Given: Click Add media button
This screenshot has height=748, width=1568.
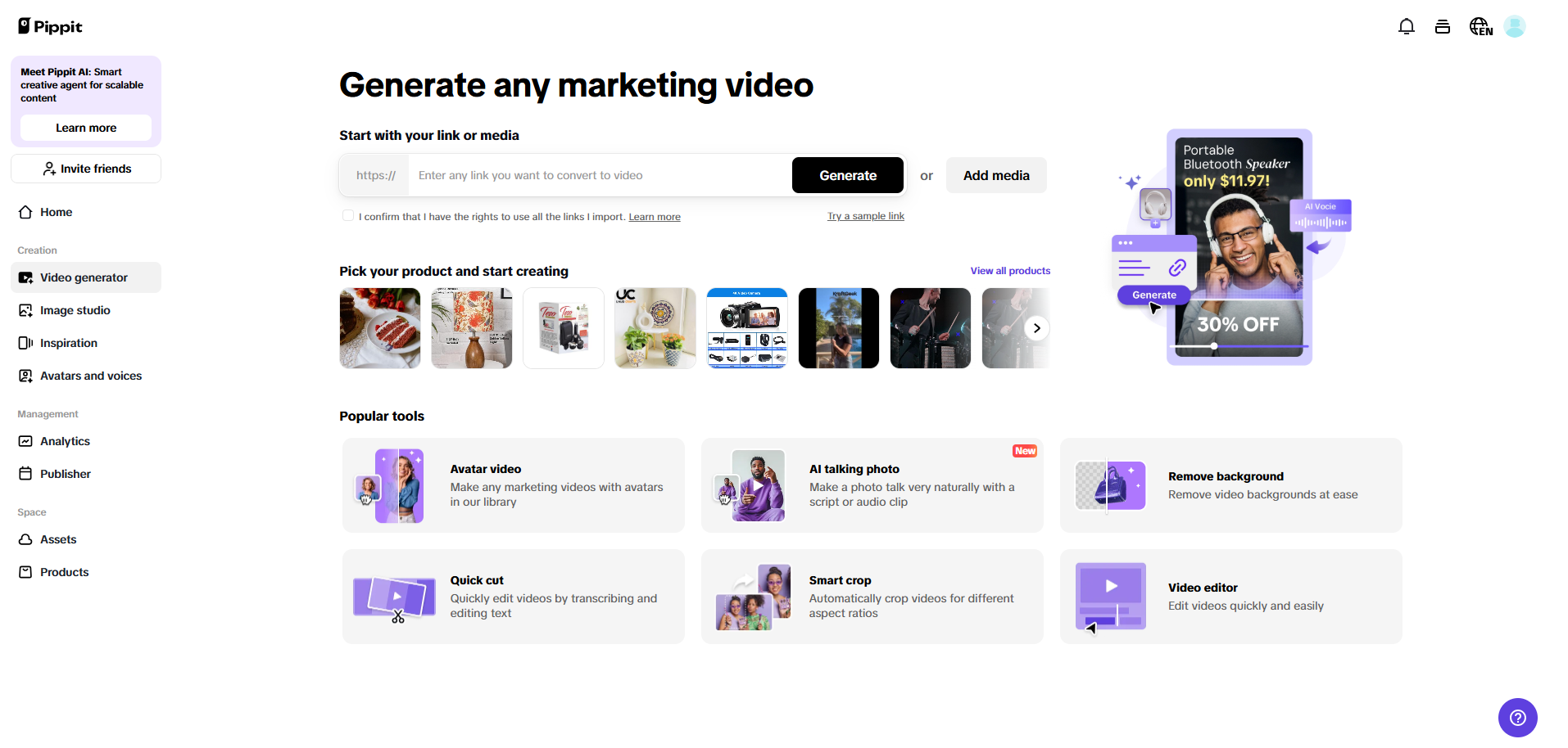Looking at the screenshot, I should coord(996,175).
